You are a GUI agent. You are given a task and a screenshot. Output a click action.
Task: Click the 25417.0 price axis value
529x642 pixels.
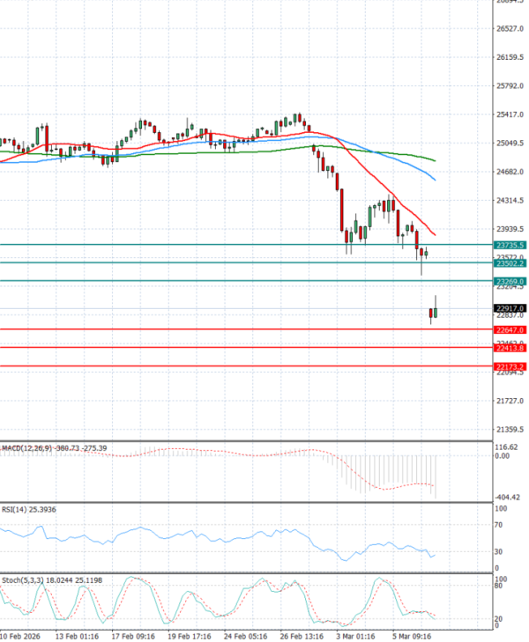[x=510, y=114]
